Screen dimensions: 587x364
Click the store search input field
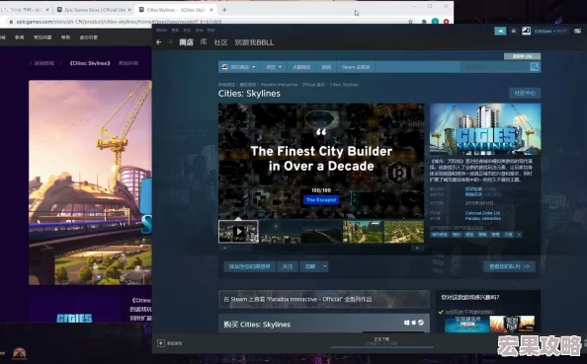495,67
